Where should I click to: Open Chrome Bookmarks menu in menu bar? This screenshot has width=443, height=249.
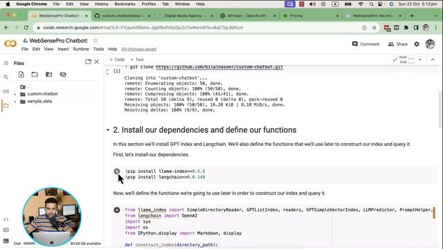(125, 4)
